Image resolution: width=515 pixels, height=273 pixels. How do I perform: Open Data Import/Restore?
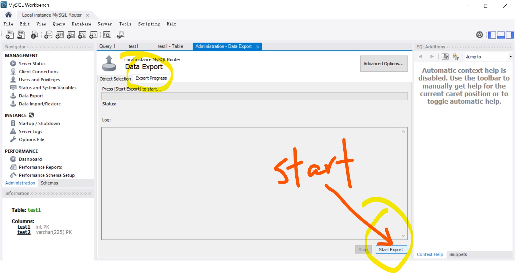tap(40, 104)
